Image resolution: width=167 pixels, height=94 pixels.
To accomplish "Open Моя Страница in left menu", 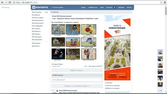I will [37, 12].
